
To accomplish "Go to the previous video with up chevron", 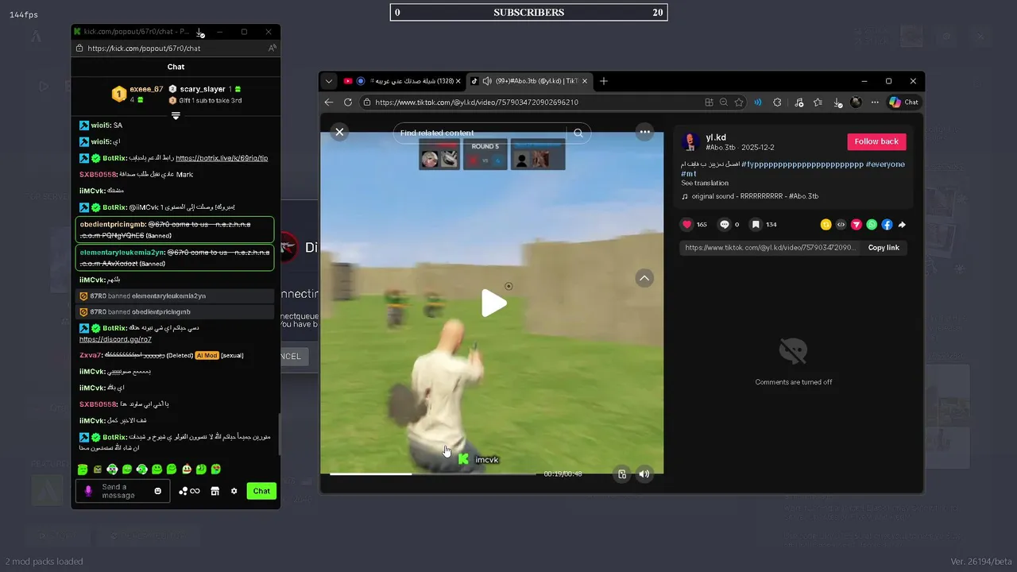I will point(644,278).
